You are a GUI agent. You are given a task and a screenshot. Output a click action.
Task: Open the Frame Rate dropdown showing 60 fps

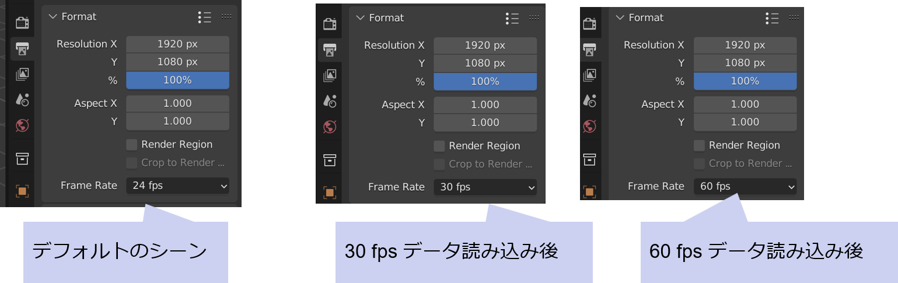tap(745, 186)
